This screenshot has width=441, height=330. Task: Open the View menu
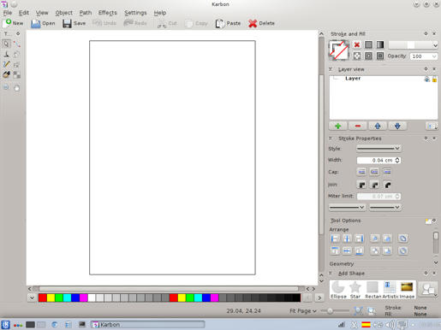(x=42, y=13)
